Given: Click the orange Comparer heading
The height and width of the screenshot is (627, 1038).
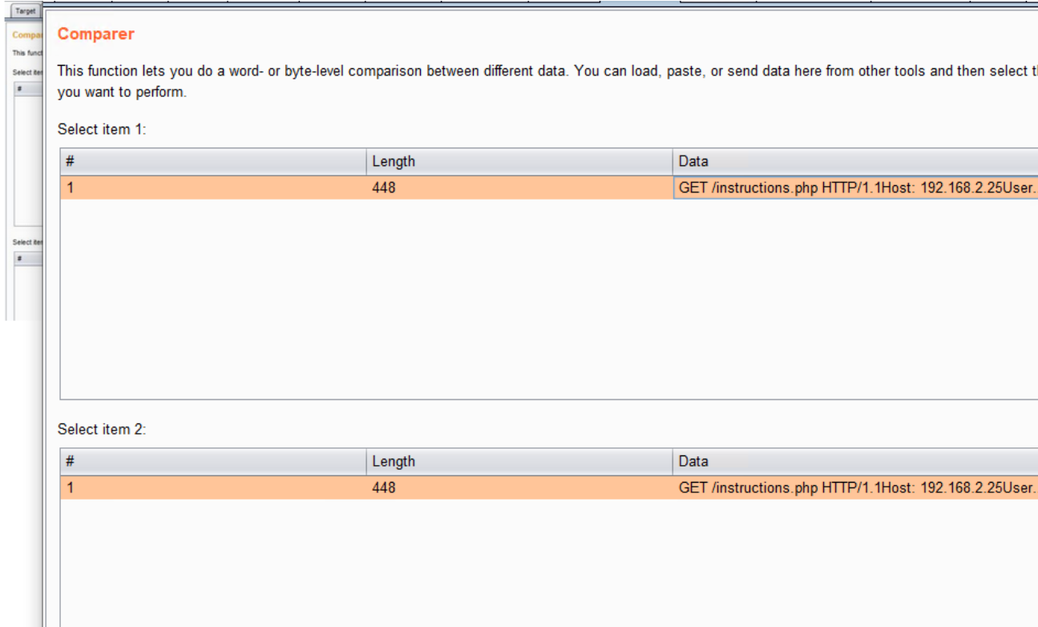Looking at the screenshot, I should pyautogui.click(x=95, y=34).
